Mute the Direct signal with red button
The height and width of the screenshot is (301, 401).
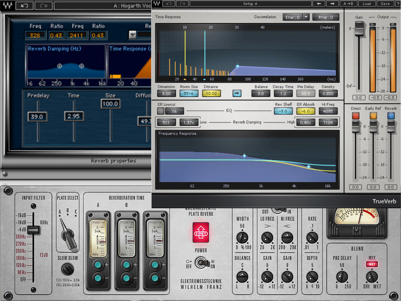356,116
